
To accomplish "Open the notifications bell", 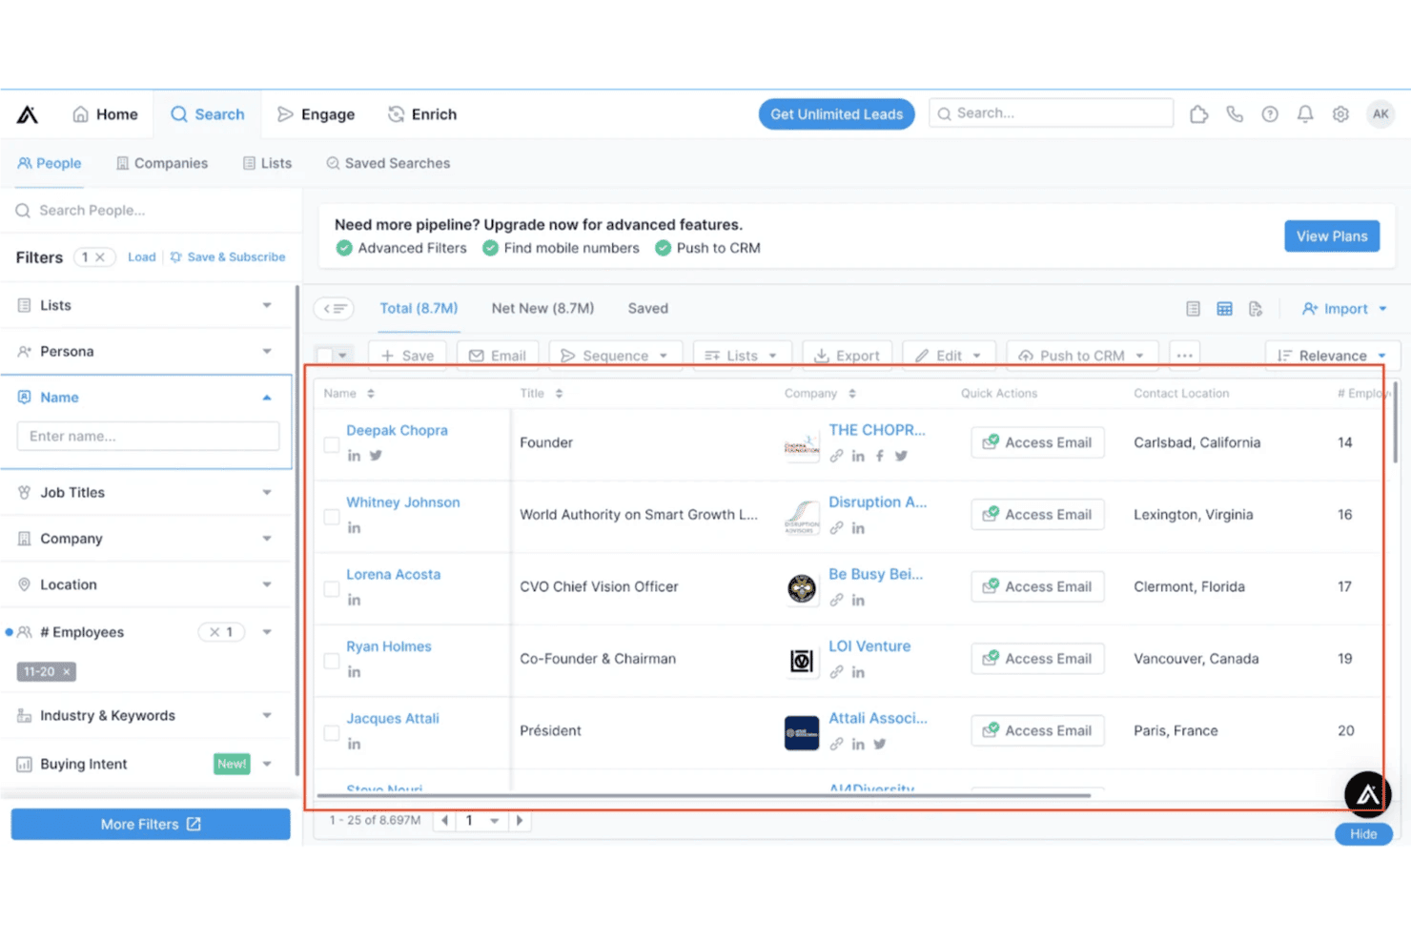I will pyautogui.click(x=1305, y=114).
